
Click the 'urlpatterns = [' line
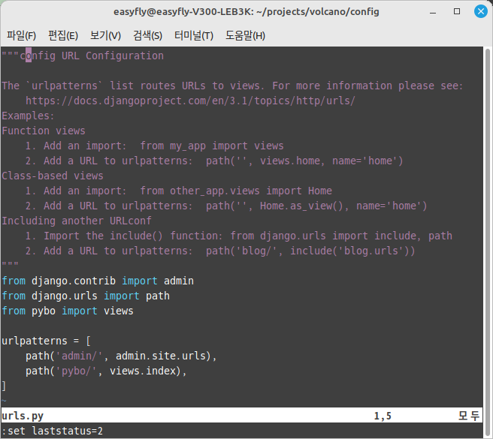(x=47, y=341)
